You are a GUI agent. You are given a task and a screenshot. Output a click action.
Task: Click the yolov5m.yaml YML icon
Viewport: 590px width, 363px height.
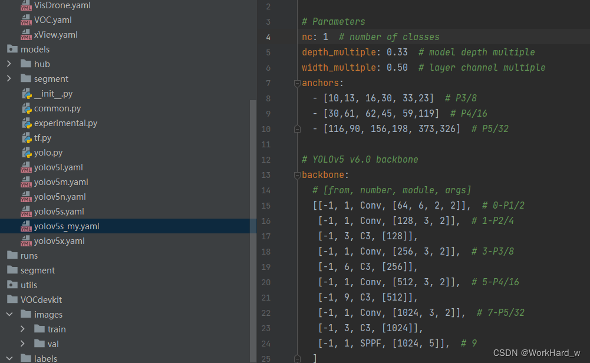[26, 182]
